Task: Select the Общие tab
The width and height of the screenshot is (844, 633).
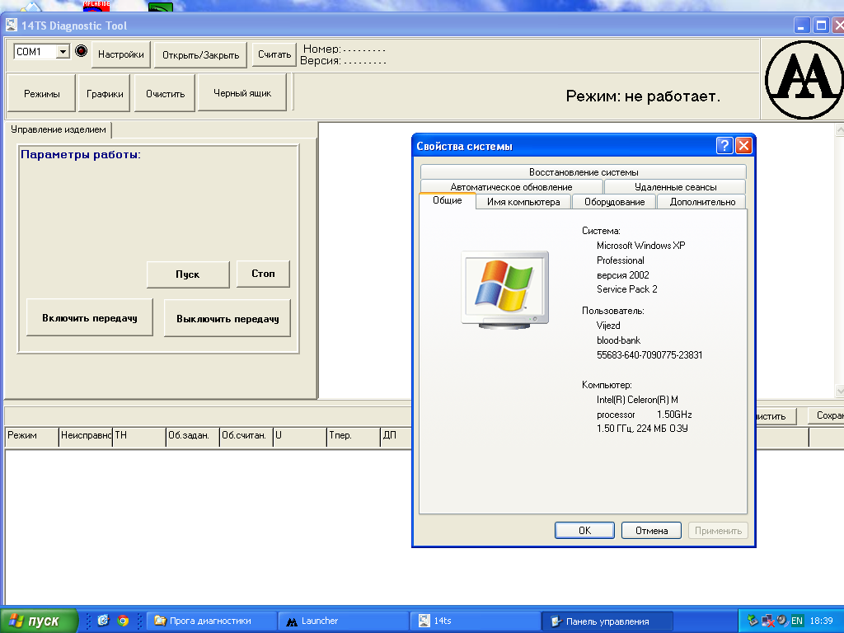Action: tap(448, 201)
